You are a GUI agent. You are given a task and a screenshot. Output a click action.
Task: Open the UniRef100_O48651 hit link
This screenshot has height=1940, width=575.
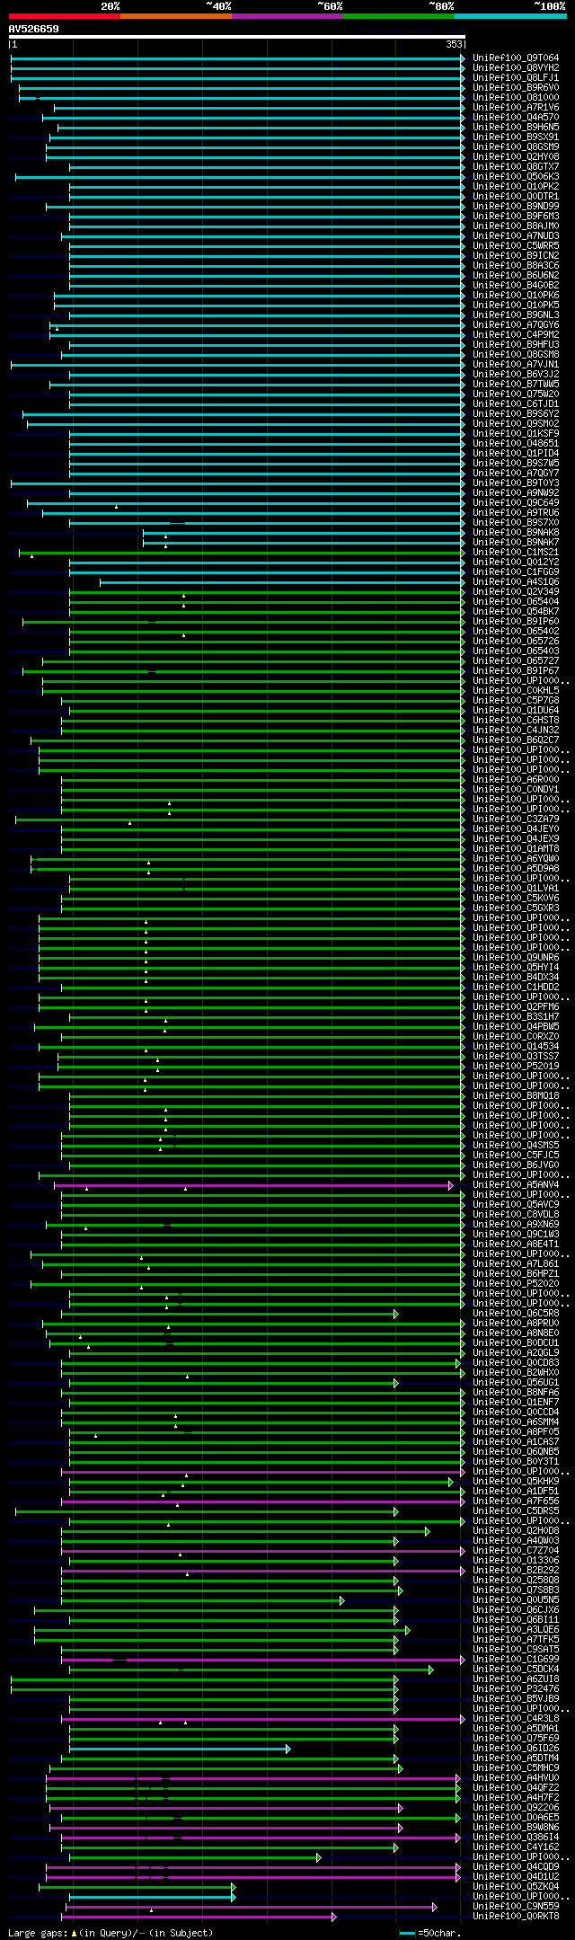point(516,444)
